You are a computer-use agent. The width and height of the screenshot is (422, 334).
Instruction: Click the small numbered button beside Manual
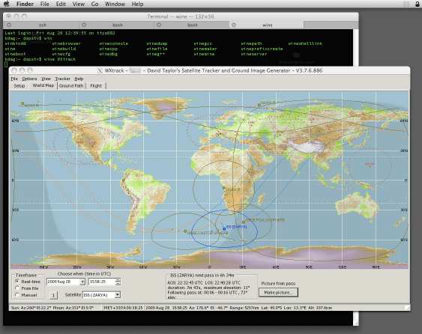point(53,295)
